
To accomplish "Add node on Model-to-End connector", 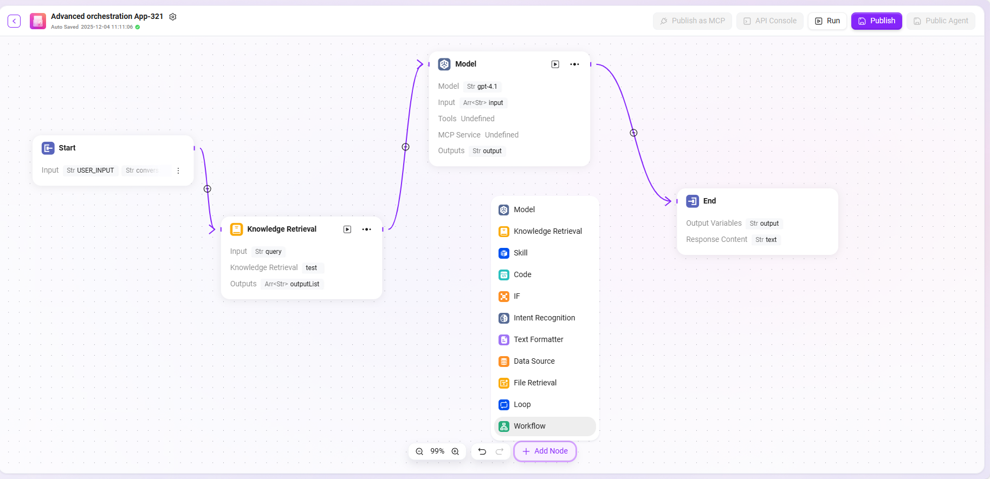I will (633, 133).
